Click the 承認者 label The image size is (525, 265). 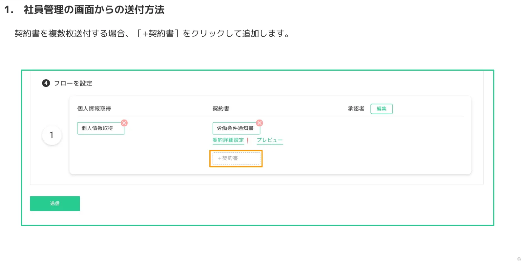click(356, 109)
